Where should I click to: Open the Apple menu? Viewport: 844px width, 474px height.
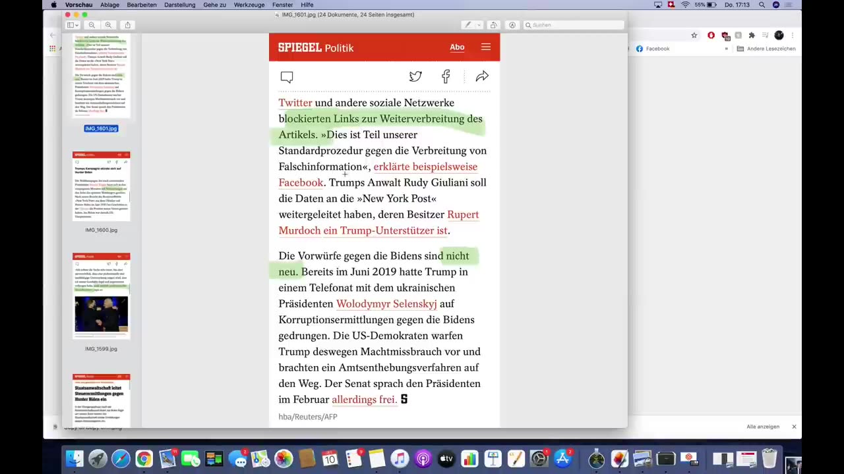point(53,5)
